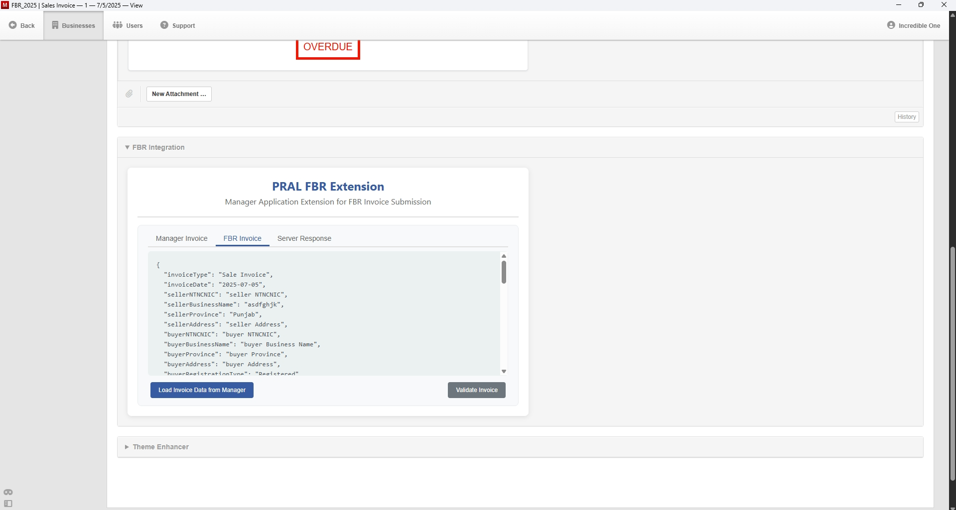The width and height of the screenshot is (956, 510).
Task: Click the "buyerNTNCNIC" JSON line
Action: (222, 334)
